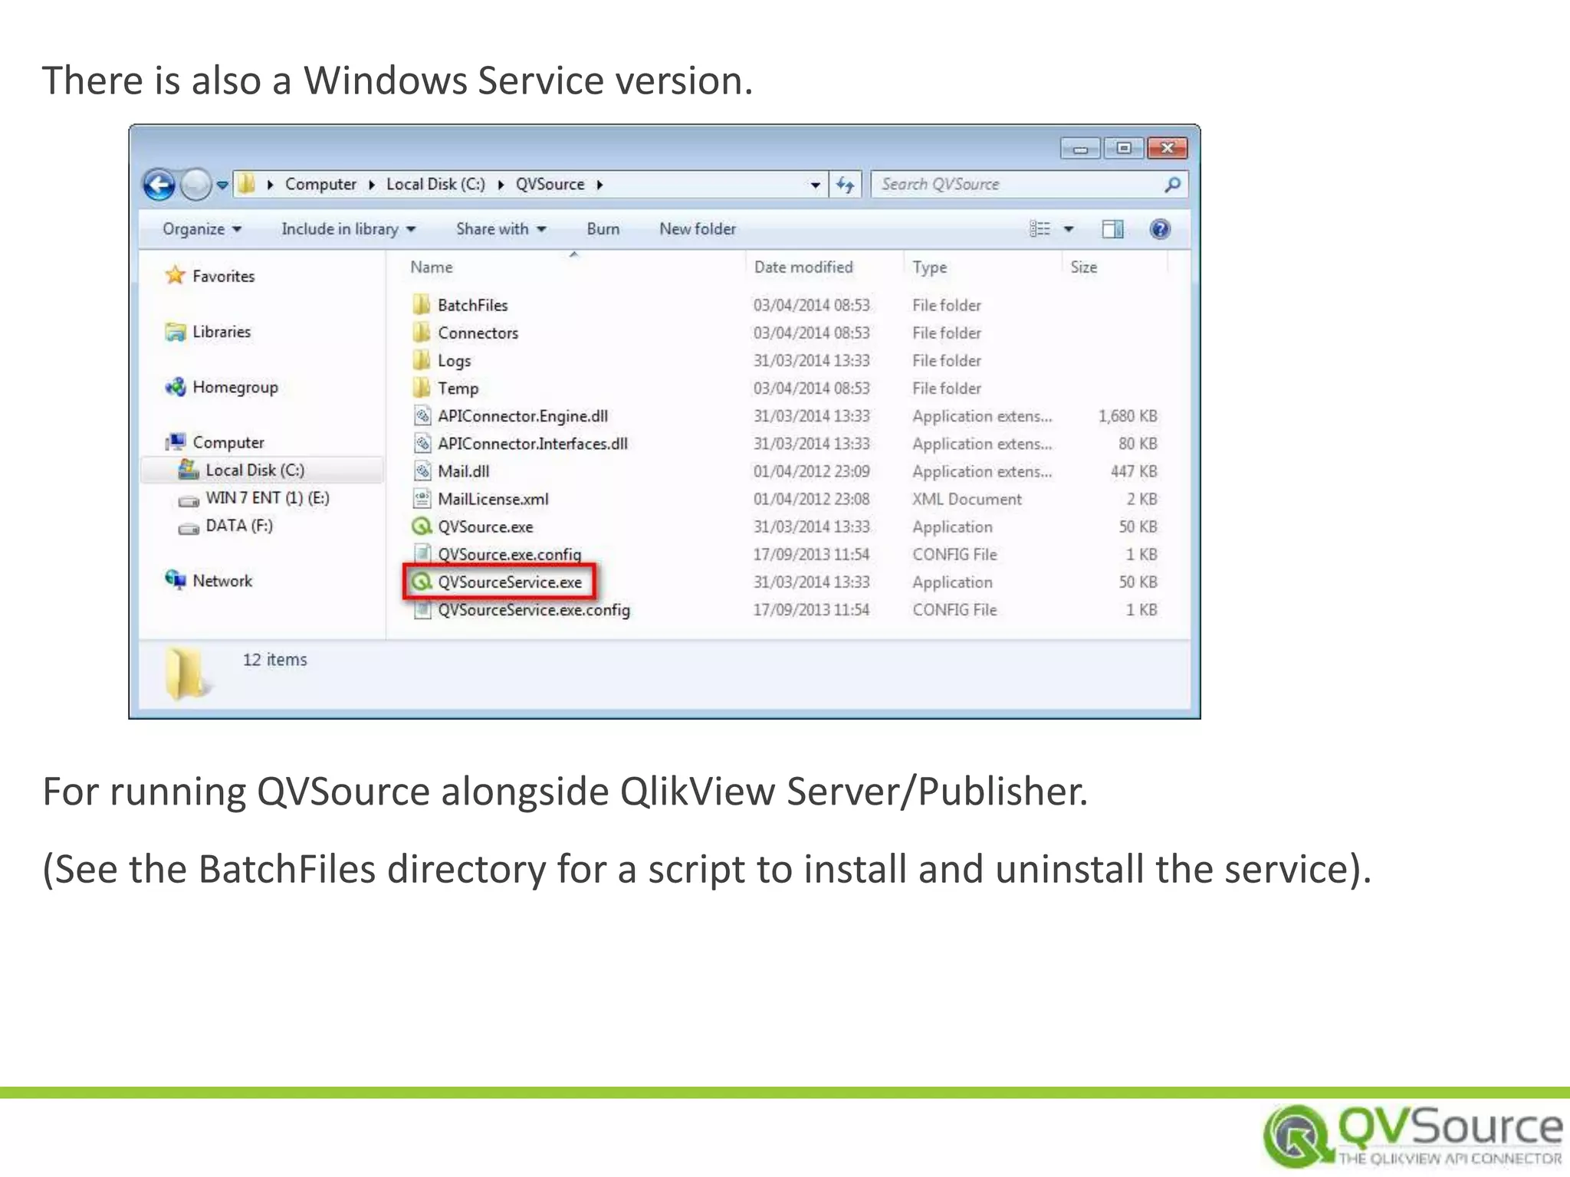This screenshot has height=1177, width=1570.
Task: Select the file name Mail.dll
Action: 463,471
